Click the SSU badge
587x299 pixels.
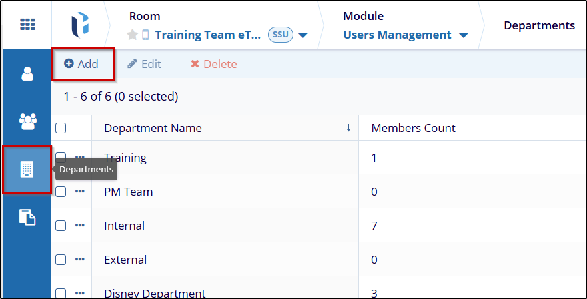pyautogui.click(x=281, y=35)
